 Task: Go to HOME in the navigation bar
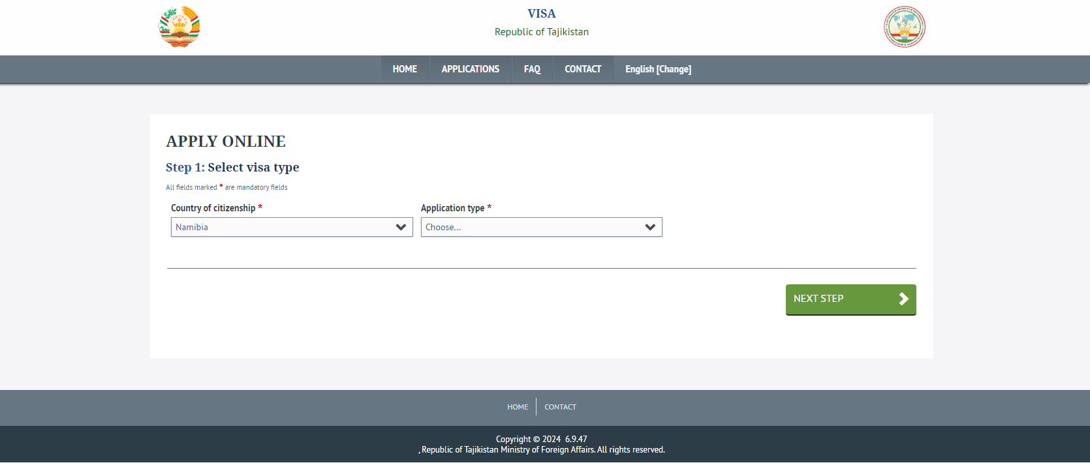pyautogui.click(x=405, y=69)
